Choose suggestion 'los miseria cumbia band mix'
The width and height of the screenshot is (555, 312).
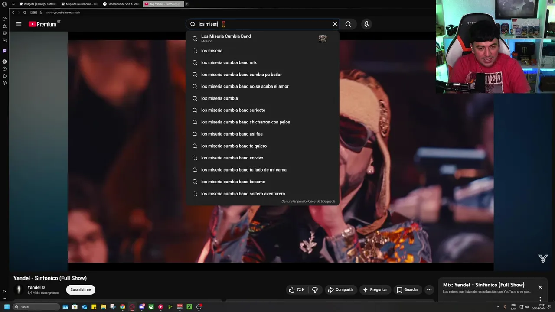(x=262, y=62)
